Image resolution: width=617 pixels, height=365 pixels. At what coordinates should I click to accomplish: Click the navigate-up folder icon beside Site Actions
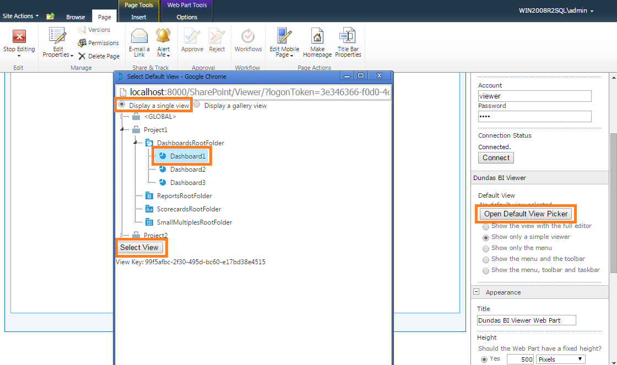tap(50, 16)
